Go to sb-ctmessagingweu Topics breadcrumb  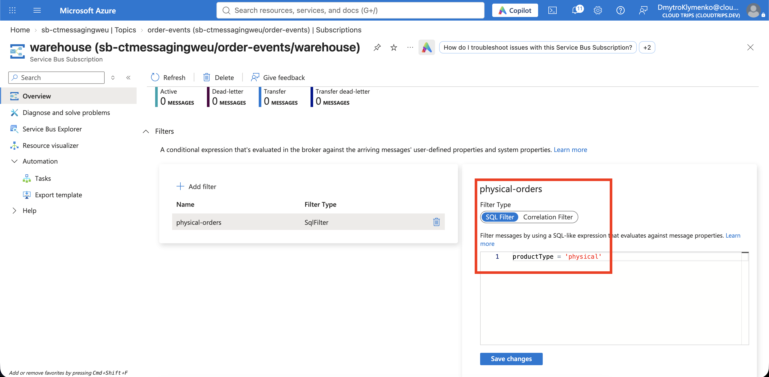(89, 30)
